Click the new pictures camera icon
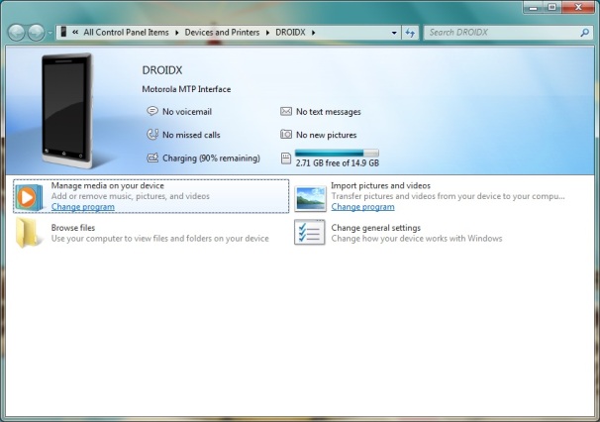600x422 pixels. click(x=286, y=135)
